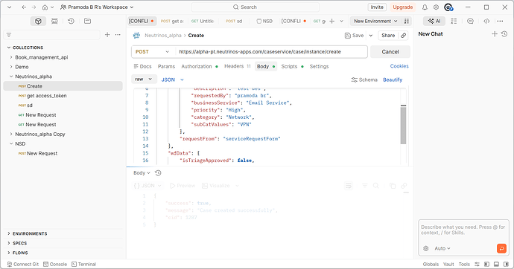The height and width of the screenshot is (269, 514).
Task: Switch to the Scripts tab
Action: [x=292, y=66]
